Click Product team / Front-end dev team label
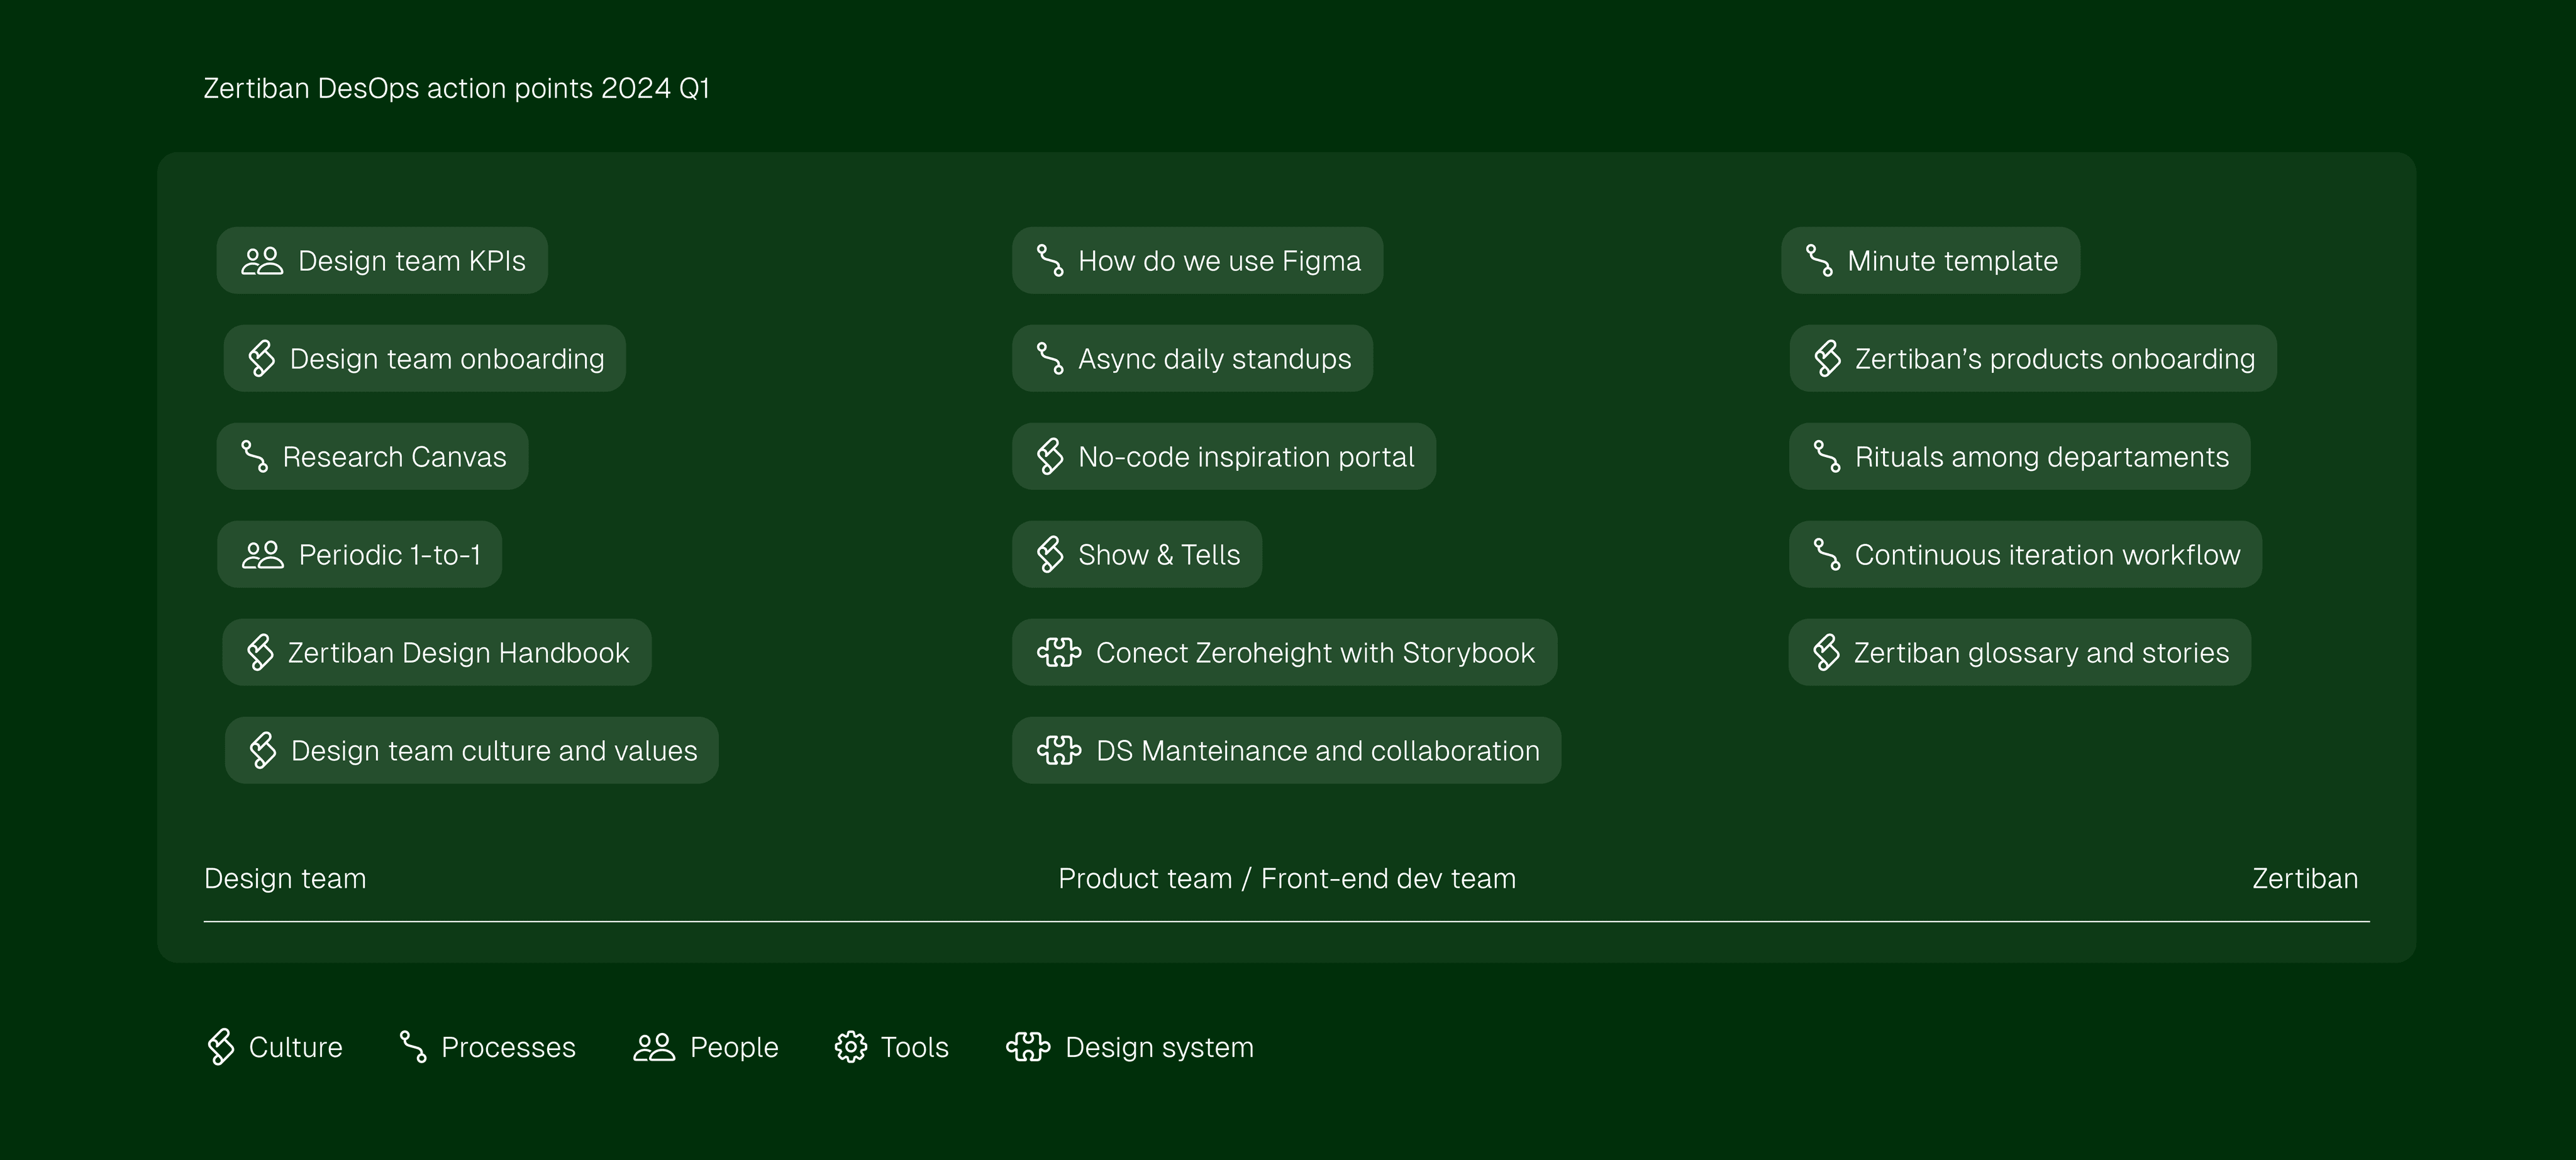 (x=1287, y=879)
